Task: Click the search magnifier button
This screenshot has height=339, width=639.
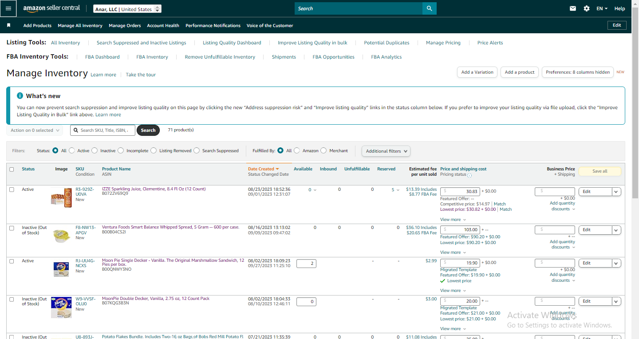Action: (429, 8)
